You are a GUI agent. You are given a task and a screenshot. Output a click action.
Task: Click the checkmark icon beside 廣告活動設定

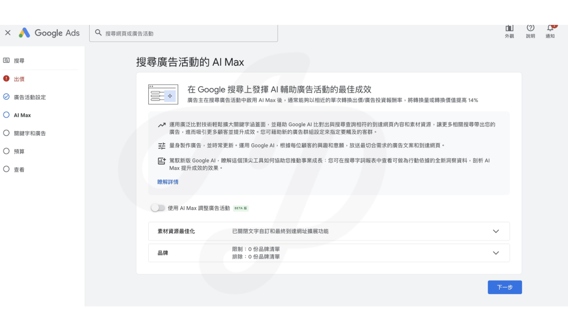[x=6, y=97]
